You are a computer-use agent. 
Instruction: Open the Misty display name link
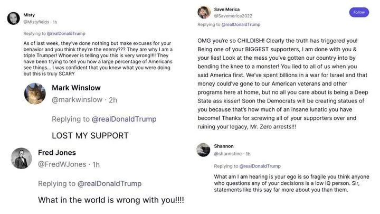tap(30, 15)
